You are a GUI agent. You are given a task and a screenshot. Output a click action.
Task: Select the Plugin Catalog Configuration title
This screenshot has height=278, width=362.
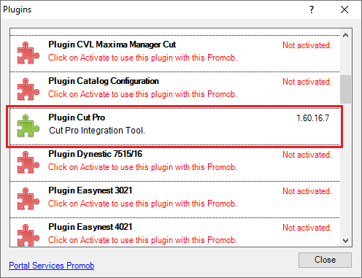(x=104, y=81)
